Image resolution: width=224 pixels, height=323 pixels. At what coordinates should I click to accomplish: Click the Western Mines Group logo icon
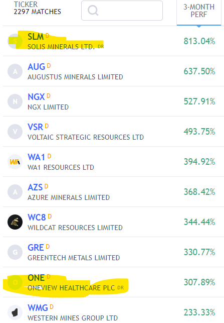click(x=15, y=312)
